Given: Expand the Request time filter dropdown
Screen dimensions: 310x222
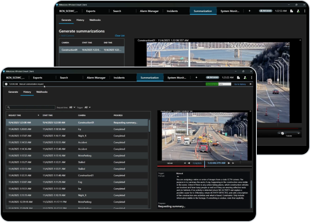Looking at the screenshot, I should (x=72, y=107).
